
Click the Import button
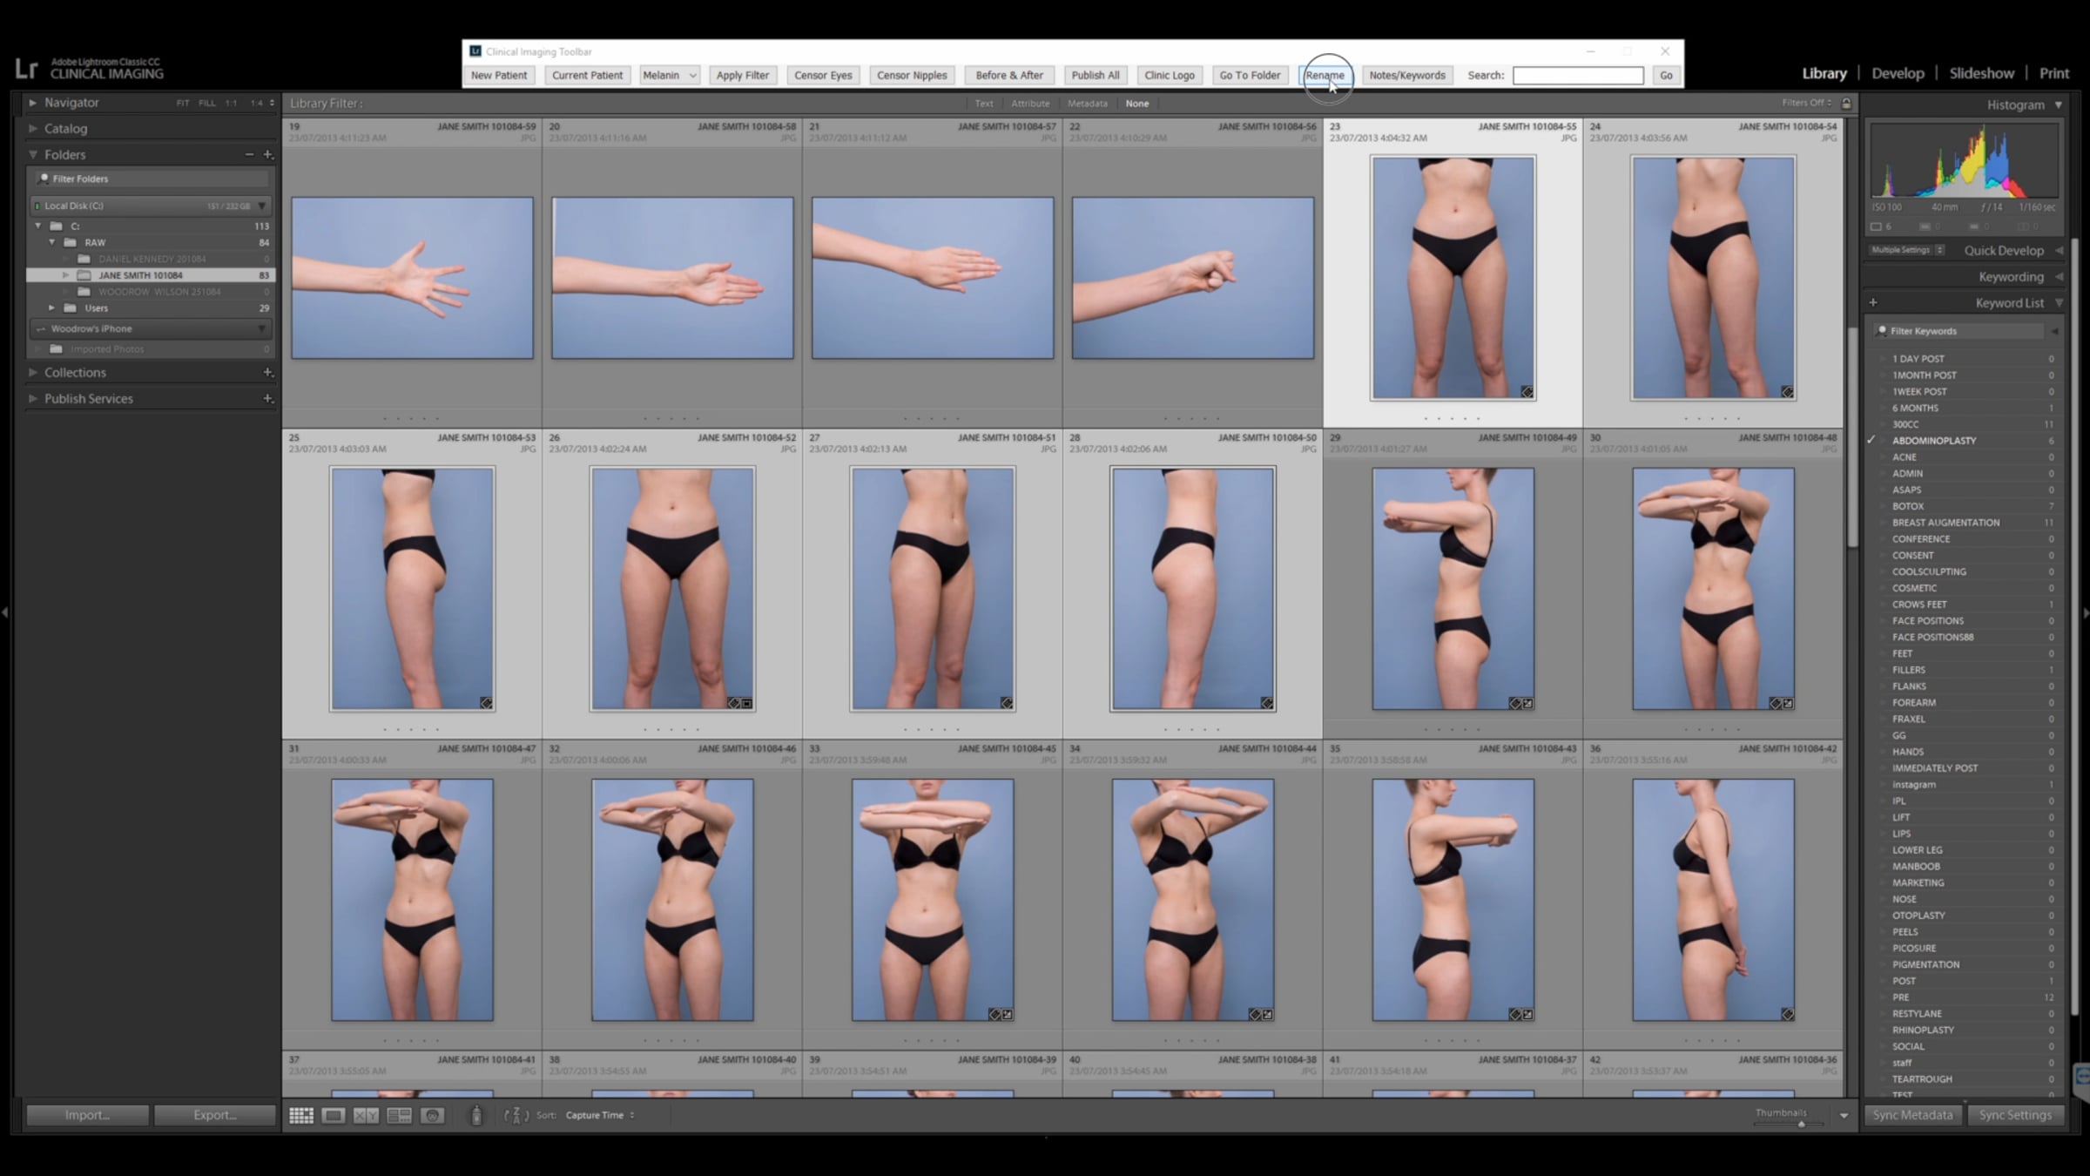tap(87, 1115)
